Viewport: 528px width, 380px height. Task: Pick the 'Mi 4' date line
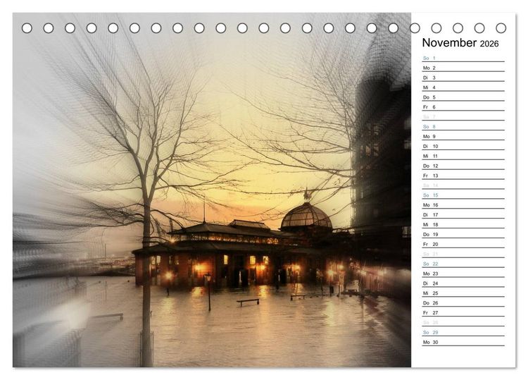click(x=463, y=87)
